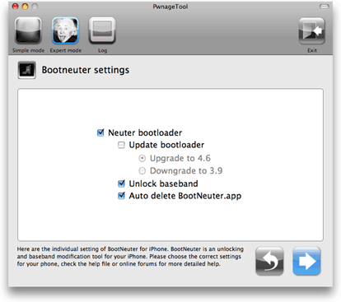Screen dimensions: 341x302
Task: Close the PwnageTool window
Action: coord(16,7)
